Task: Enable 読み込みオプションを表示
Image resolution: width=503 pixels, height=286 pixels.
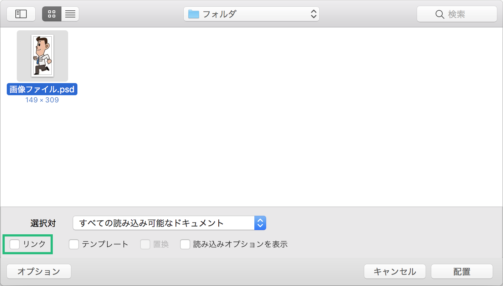Action: (x=185, y=244)
